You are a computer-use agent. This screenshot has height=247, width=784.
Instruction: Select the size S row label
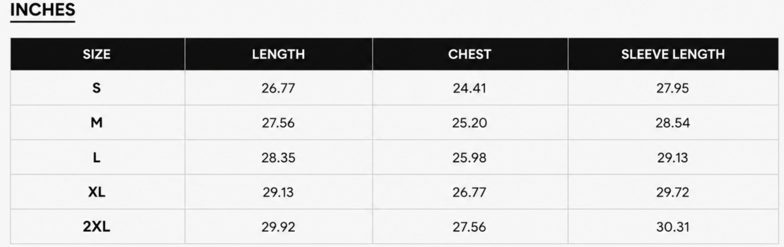(x=97, y=88)
